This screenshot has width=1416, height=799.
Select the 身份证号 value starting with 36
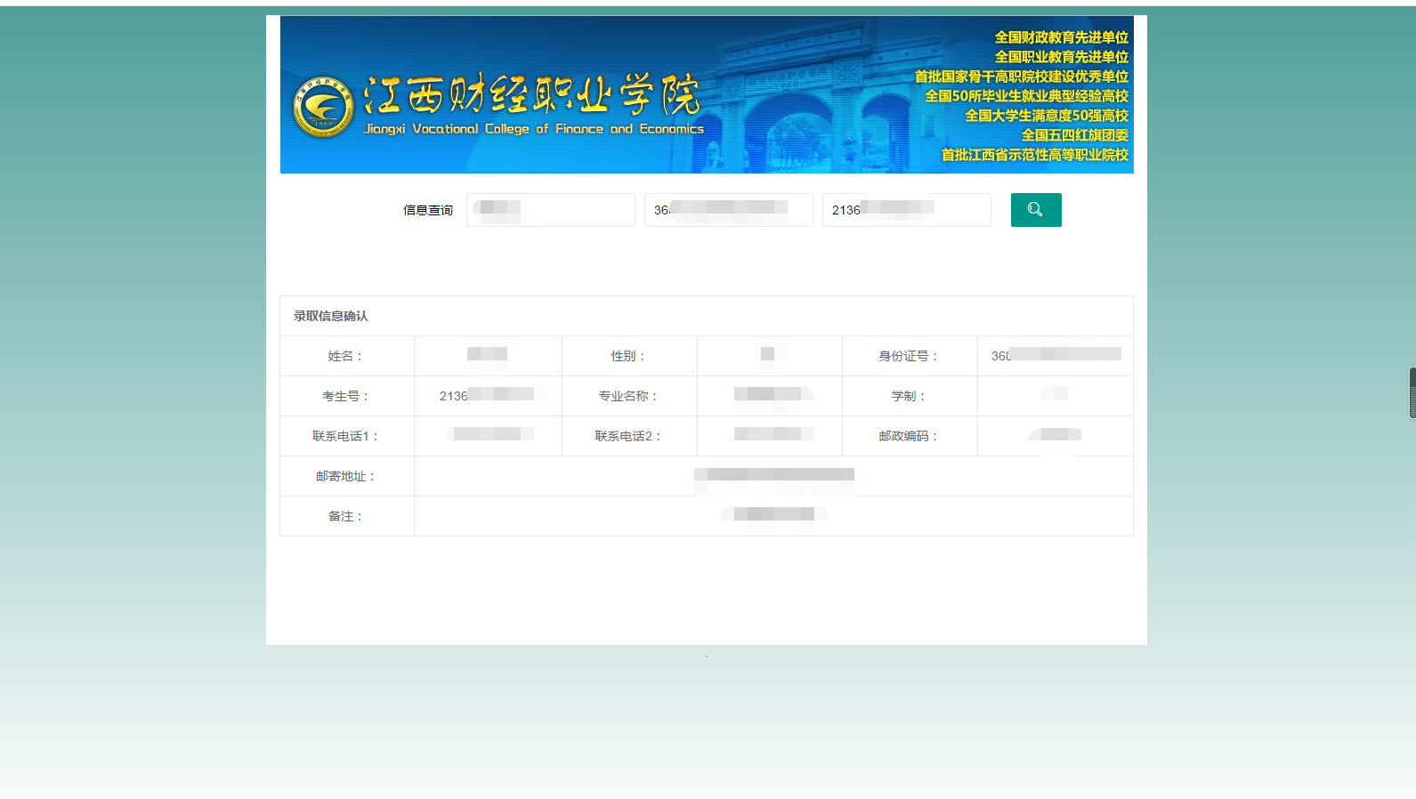coord(1055,356)
